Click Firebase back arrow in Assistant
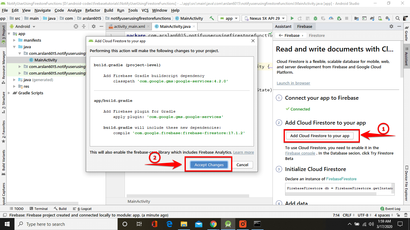 click(281, 35)
